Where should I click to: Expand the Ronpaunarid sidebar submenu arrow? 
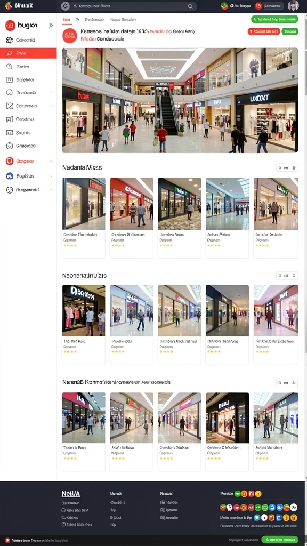pyautogui.click(x=51, y=190)
